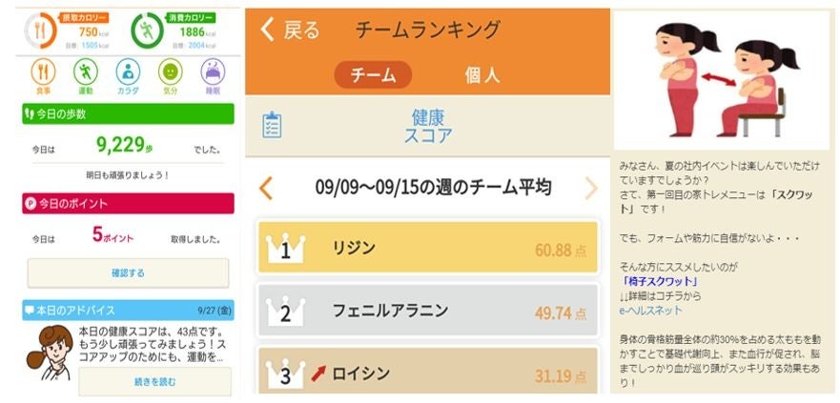This screenshot has height=403, width=840.
Task: Open the カラダ (body) icon
Action: pos(128,72)
